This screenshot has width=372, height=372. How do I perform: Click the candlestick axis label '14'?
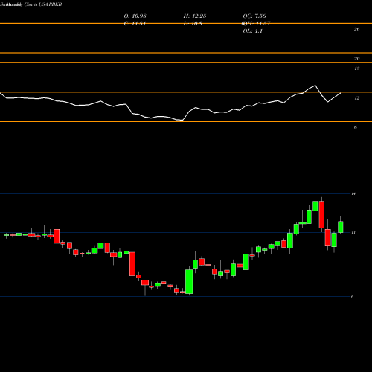[353, 193]
